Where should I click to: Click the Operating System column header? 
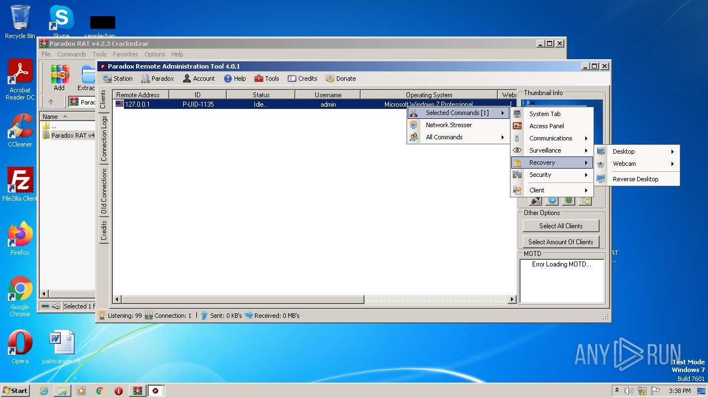click(x=429, y=95)
